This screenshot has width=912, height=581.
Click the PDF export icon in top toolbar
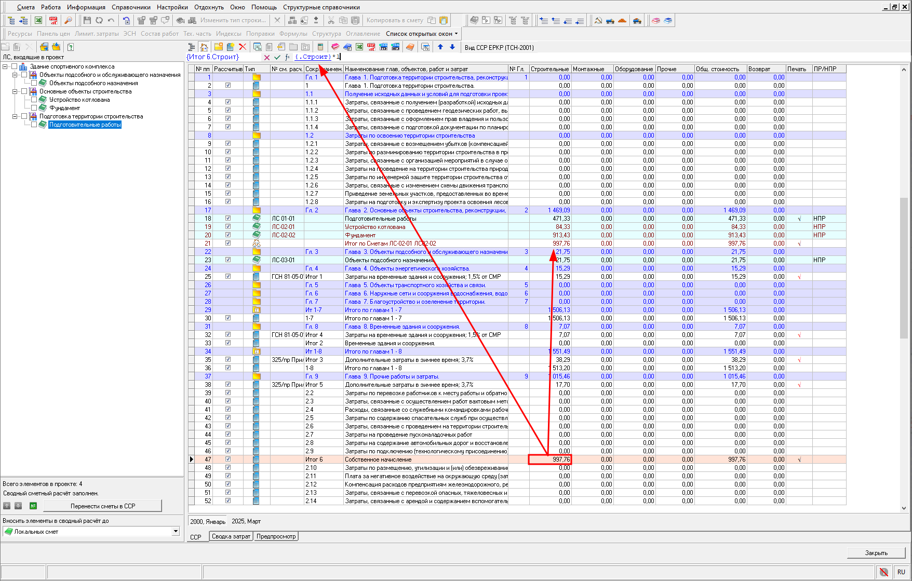coord(53,20)
